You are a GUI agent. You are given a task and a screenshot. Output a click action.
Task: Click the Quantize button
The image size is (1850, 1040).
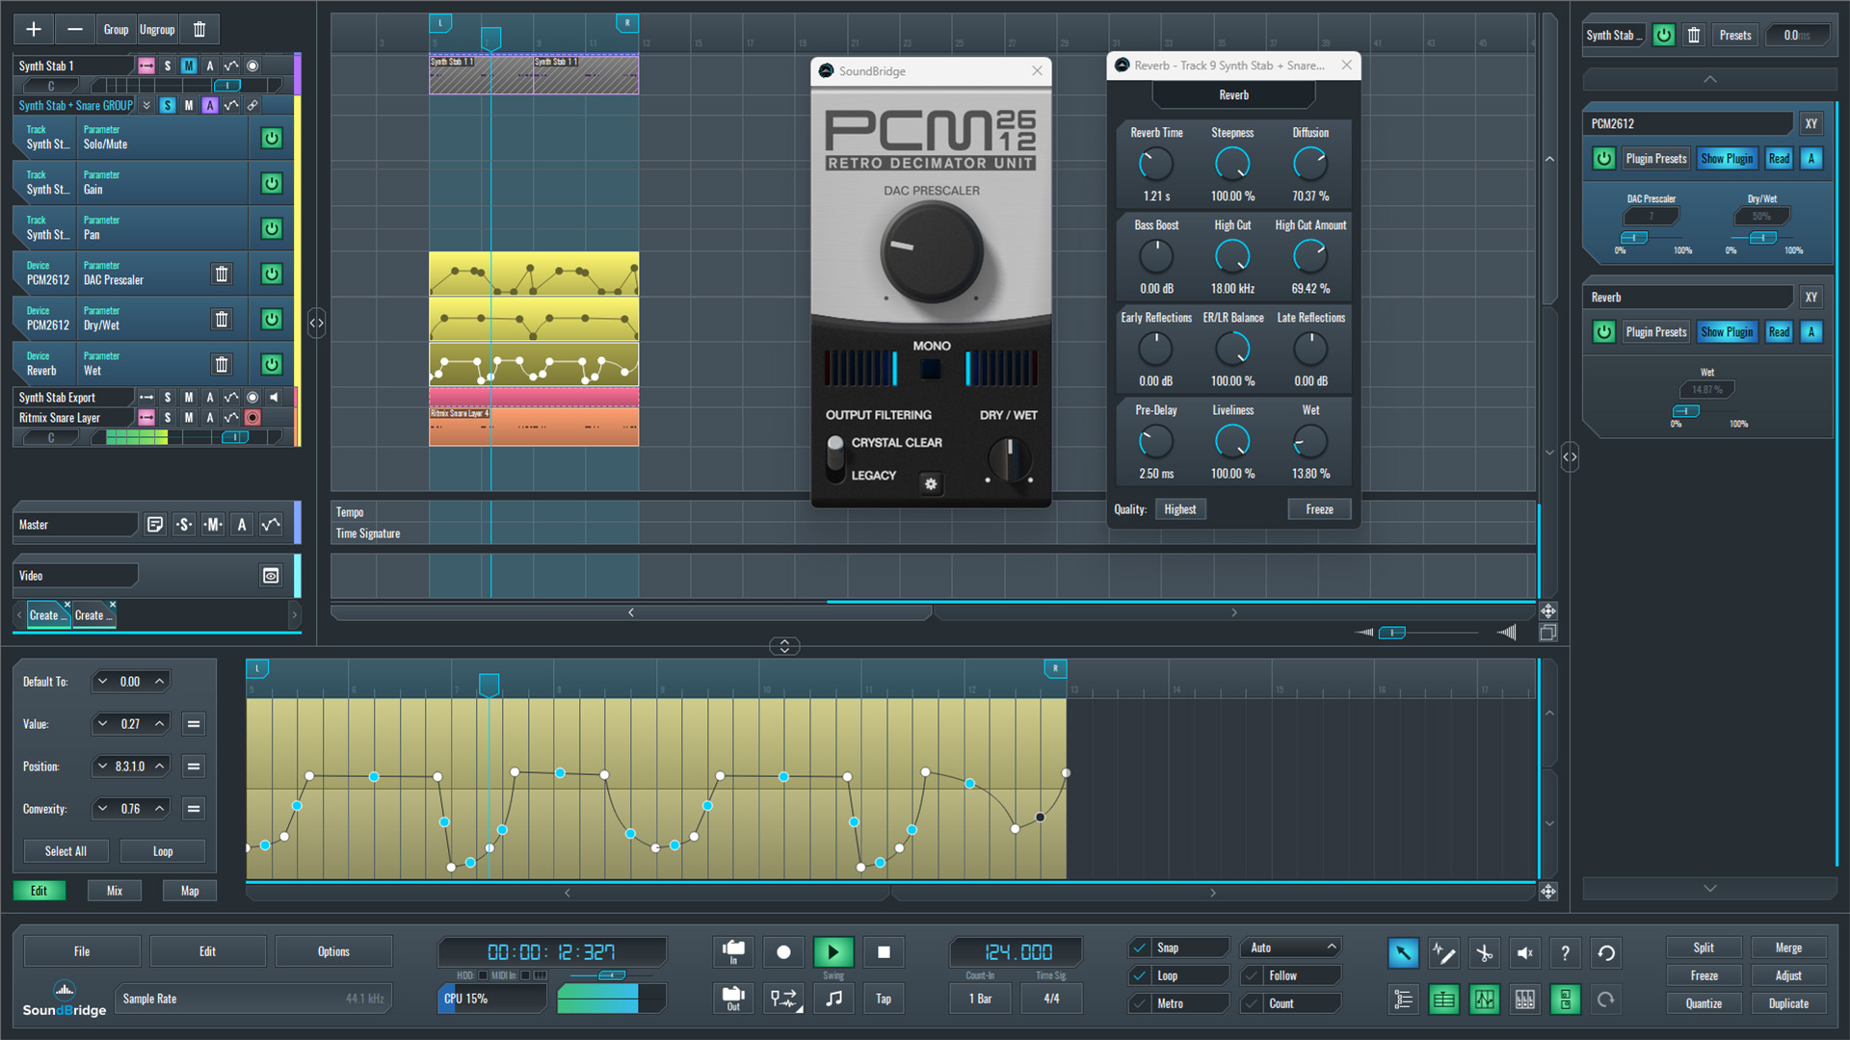pos(1704,1003)
